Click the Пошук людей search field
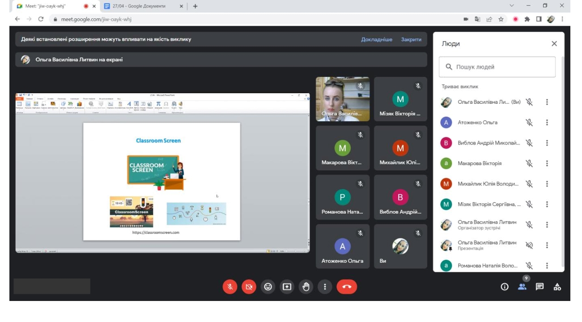The height and width of the screenshot is (322, 582). [497, 67]
